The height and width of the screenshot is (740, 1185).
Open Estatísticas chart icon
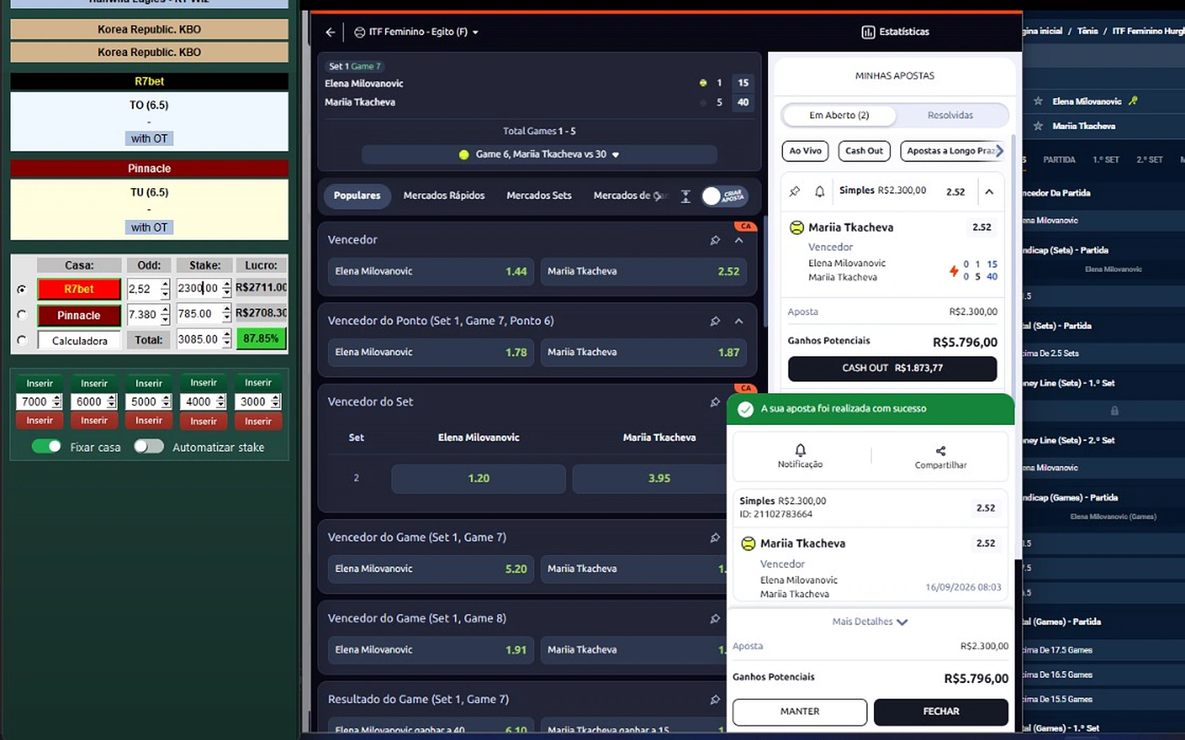(868, 32)
